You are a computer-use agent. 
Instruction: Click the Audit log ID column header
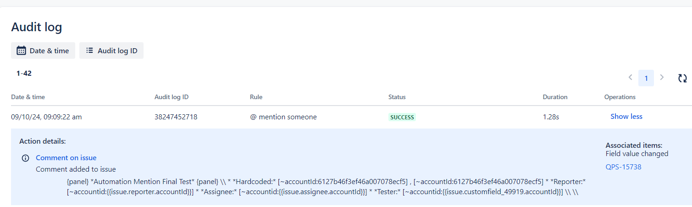pyautogui.click(x=172, y=97)
